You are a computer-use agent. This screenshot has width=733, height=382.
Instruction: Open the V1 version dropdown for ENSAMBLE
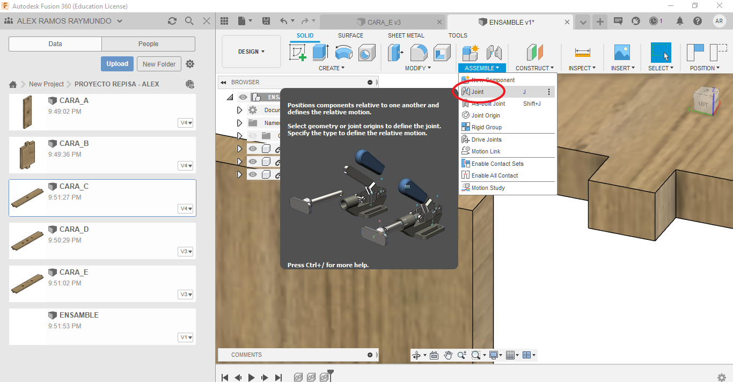186,337
